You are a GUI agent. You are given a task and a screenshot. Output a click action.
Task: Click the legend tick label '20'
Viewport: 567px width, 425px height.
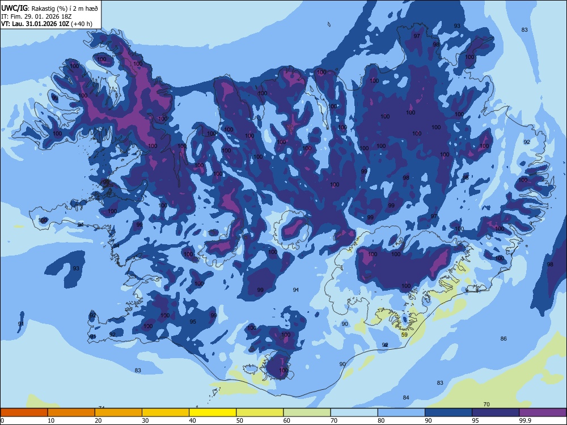point(98,420)
